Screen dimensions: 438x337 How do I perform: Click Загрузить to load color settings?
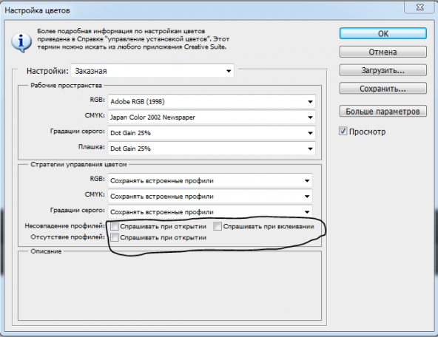click(383, 70)
